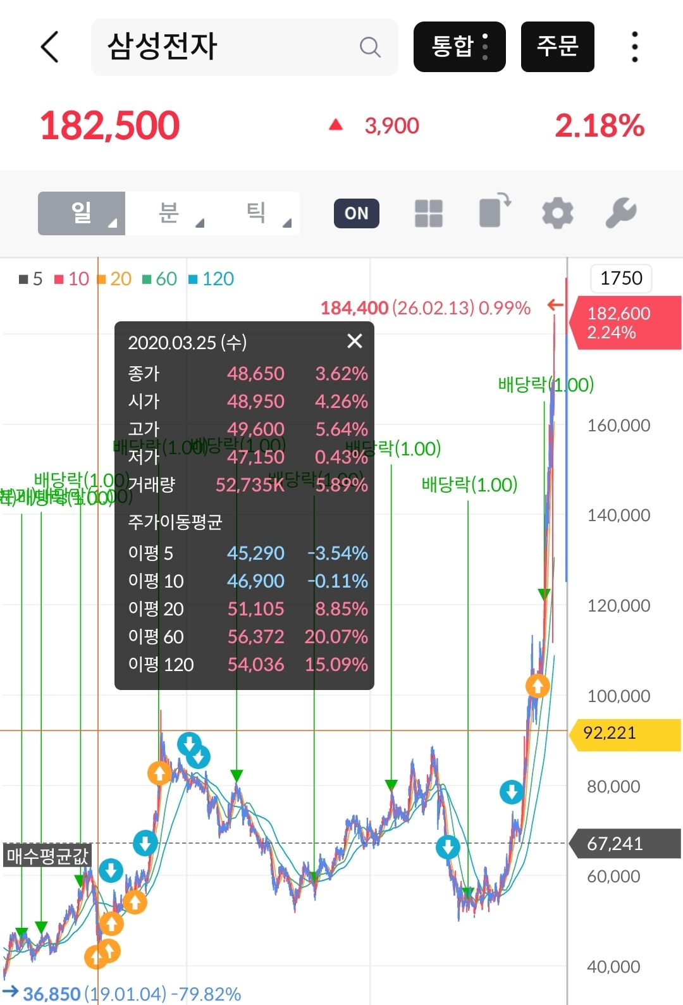Open the three-dot overflow menu

(x=634, y=47)
